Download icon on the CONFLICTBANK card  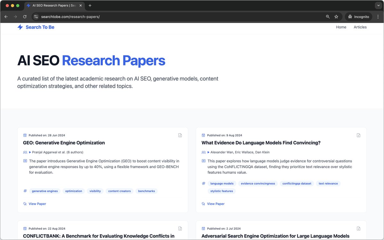pos(180,228)
